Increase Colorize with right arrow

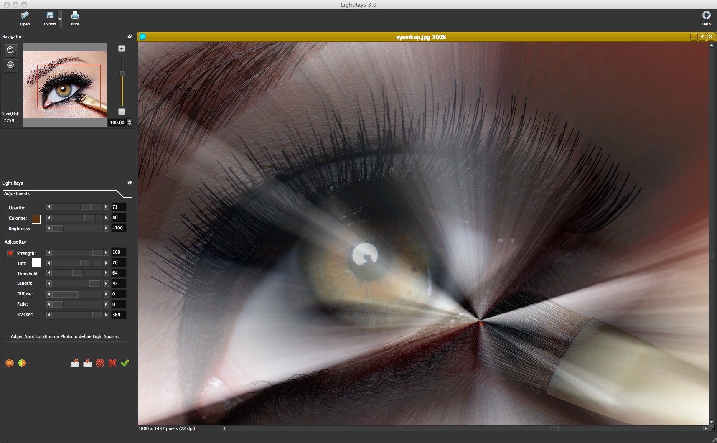tap(106, 218)
